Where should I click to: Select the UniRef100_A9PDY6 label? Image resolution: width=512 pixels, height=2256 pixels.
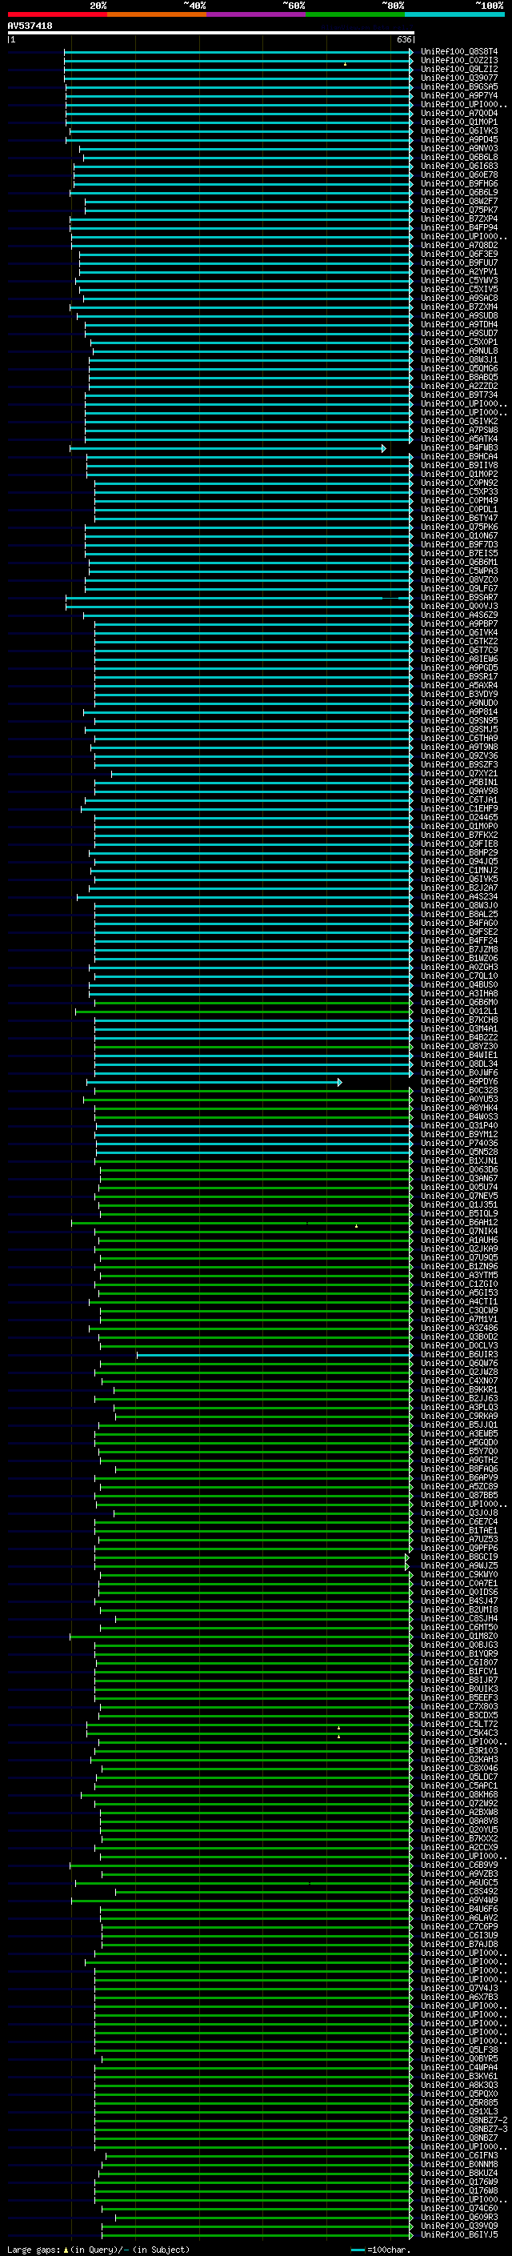pyautogui.click(x=459, y=1083)
